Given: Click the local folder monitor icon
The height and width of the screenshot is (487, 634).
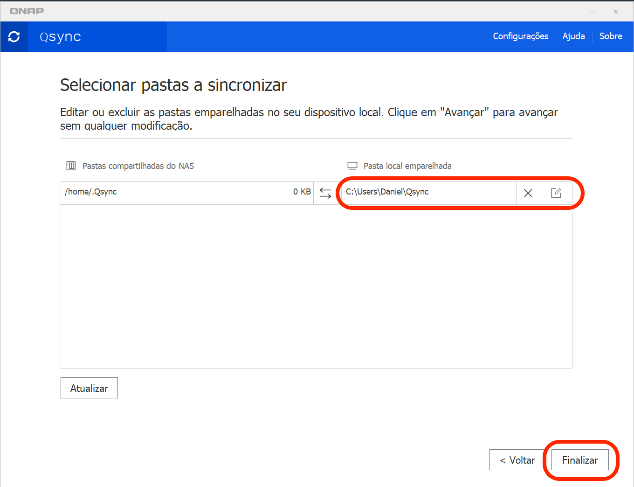Looking at the screenshot, I should click(352, 166).
